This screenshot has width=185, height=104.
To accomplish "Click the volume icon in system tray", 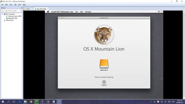I will (165, 102).
